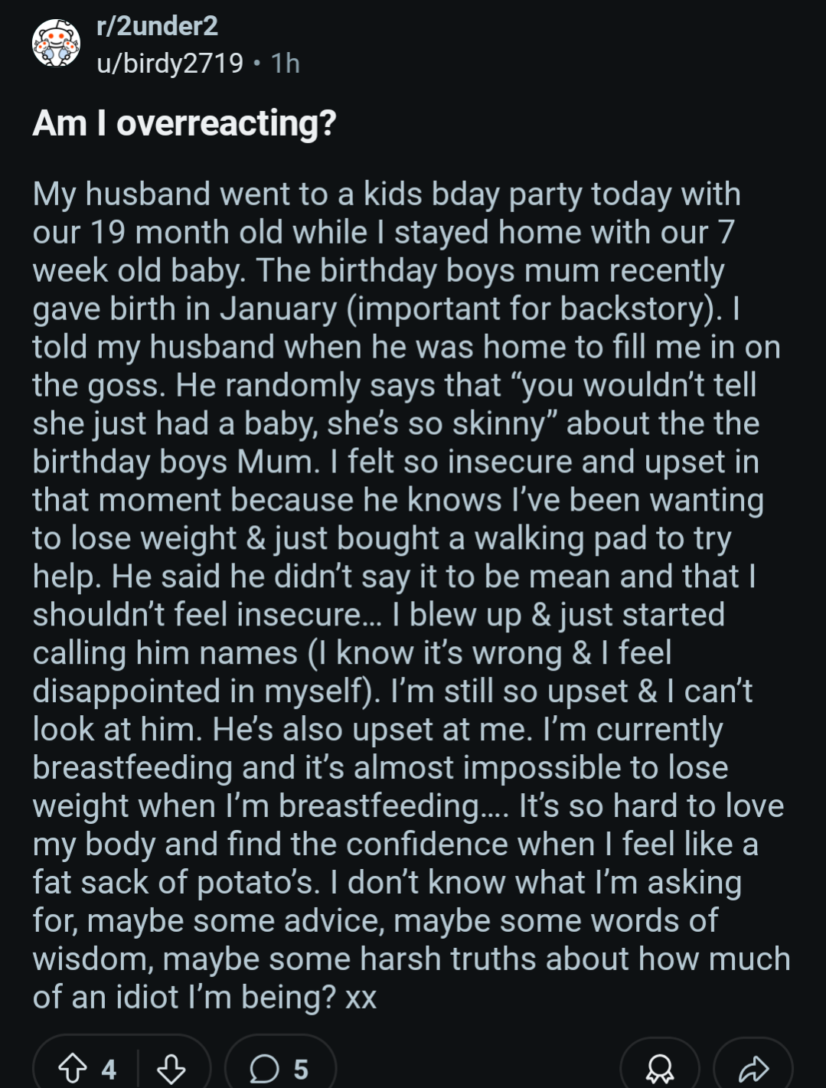Select the word 'January' in the post
The height and width of the screenshot is (1088, 826).
279,309
